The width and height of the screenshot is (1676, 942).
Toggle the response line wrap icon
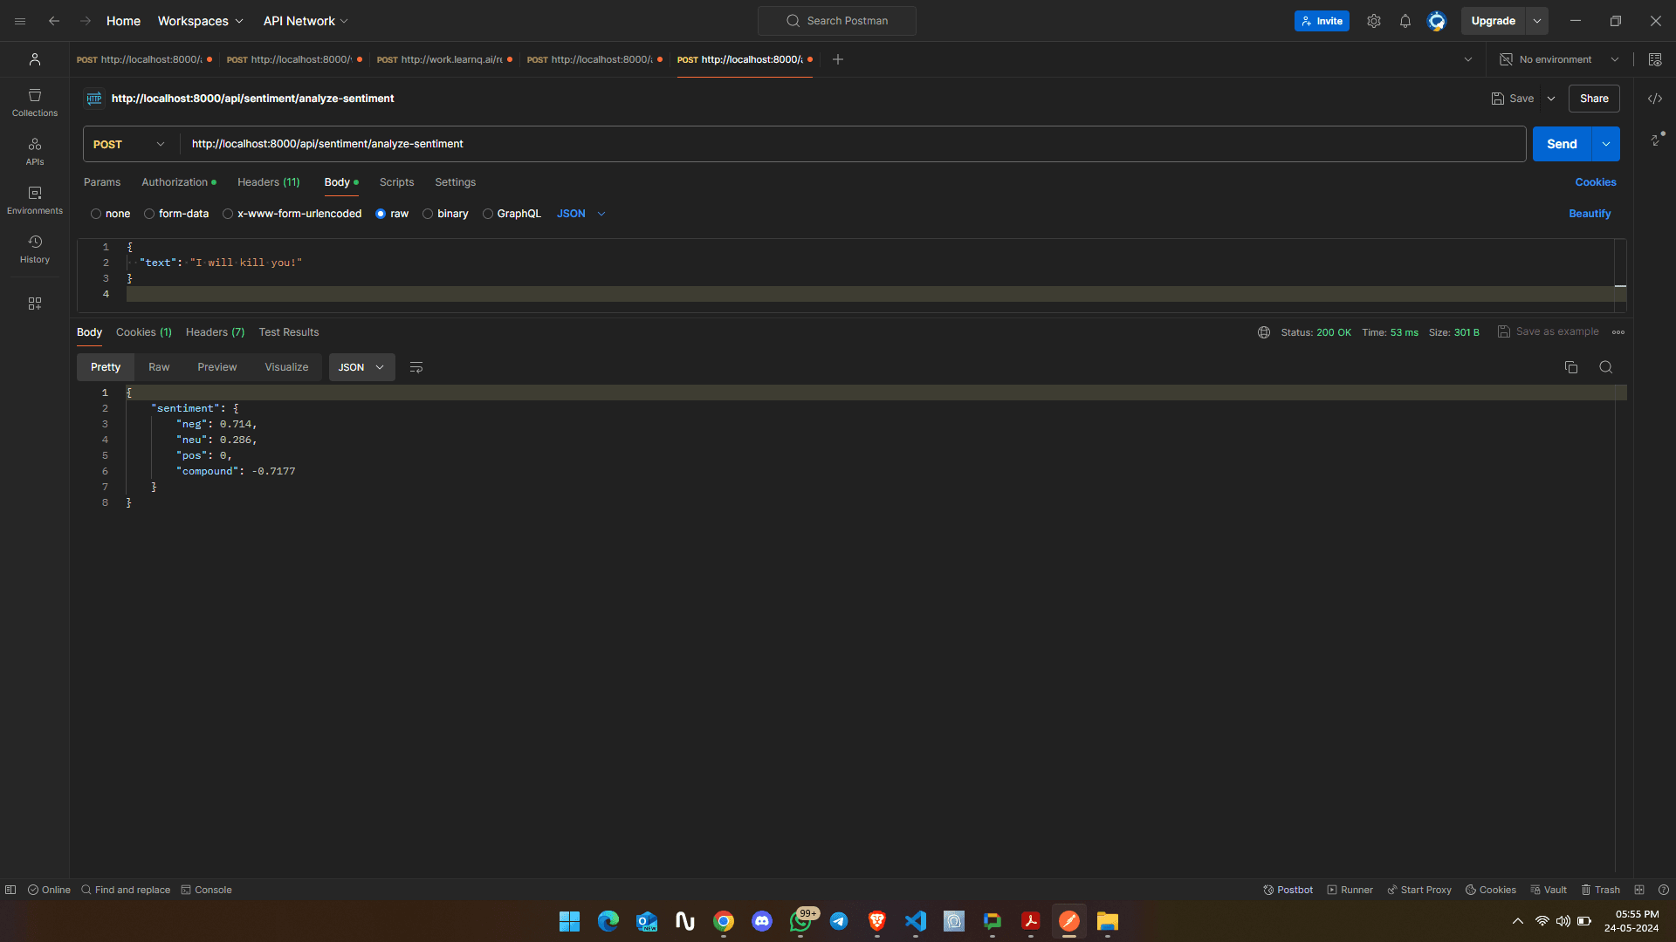tap(416, 367)
